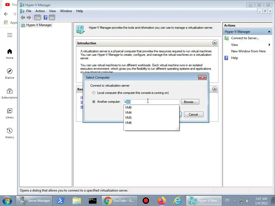Collapse the Hyper-V Manager Actions group
This screenshot has width=275, height=206.
[x=269, y=32]
